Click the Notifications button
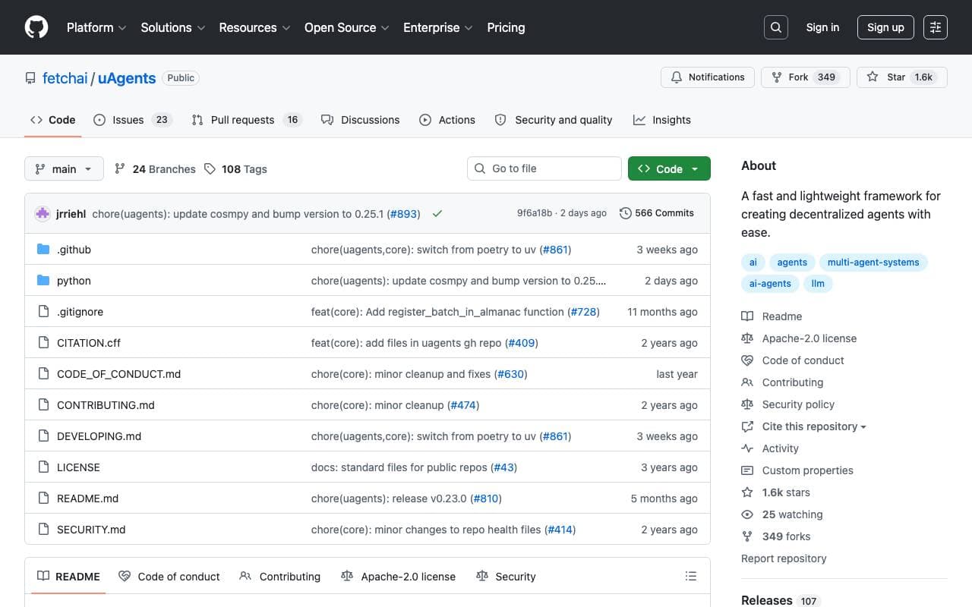 pos(708,77)
